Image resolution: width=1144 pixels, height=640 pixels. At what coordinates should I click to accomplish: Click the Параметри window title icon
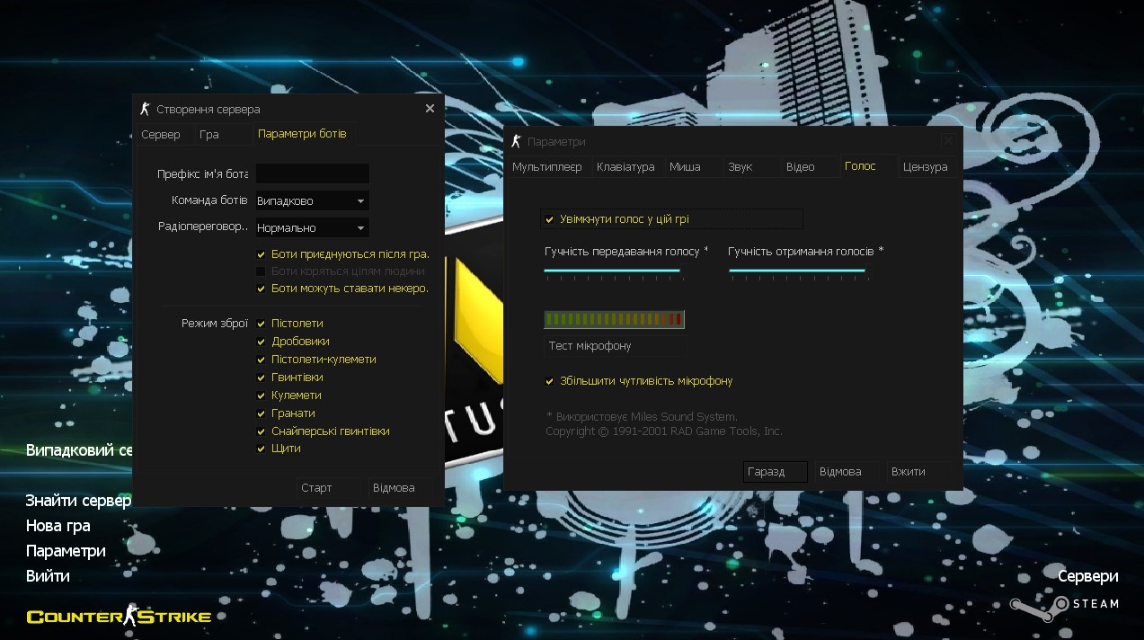click(x=516, y=141)
